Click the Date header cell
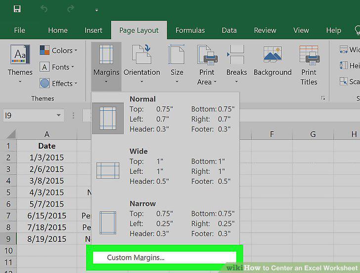360x273 pixels. pos(47,146)
